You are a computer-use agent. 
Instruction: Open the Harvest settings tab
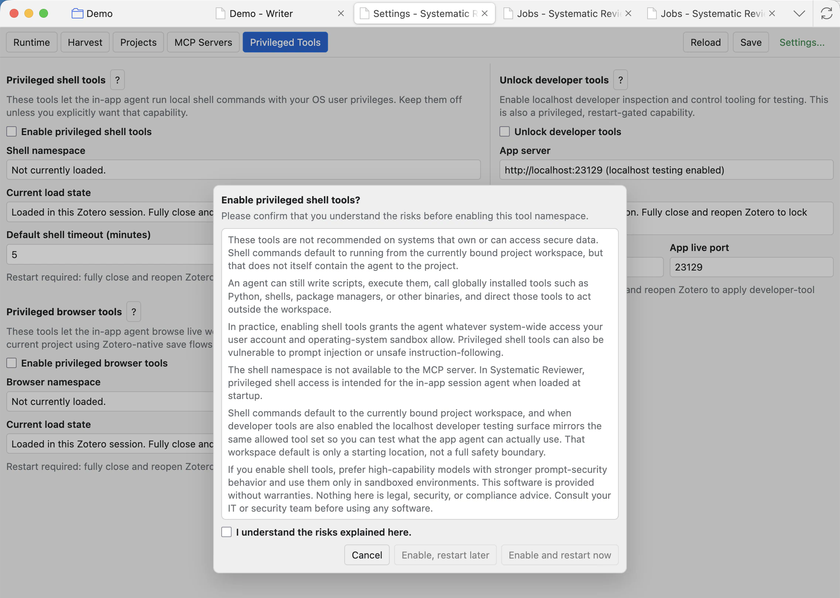click(85, 42)
